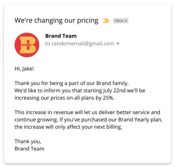Click the bold sender name Brand Team
Screen dimensions: 175x167
61,36
